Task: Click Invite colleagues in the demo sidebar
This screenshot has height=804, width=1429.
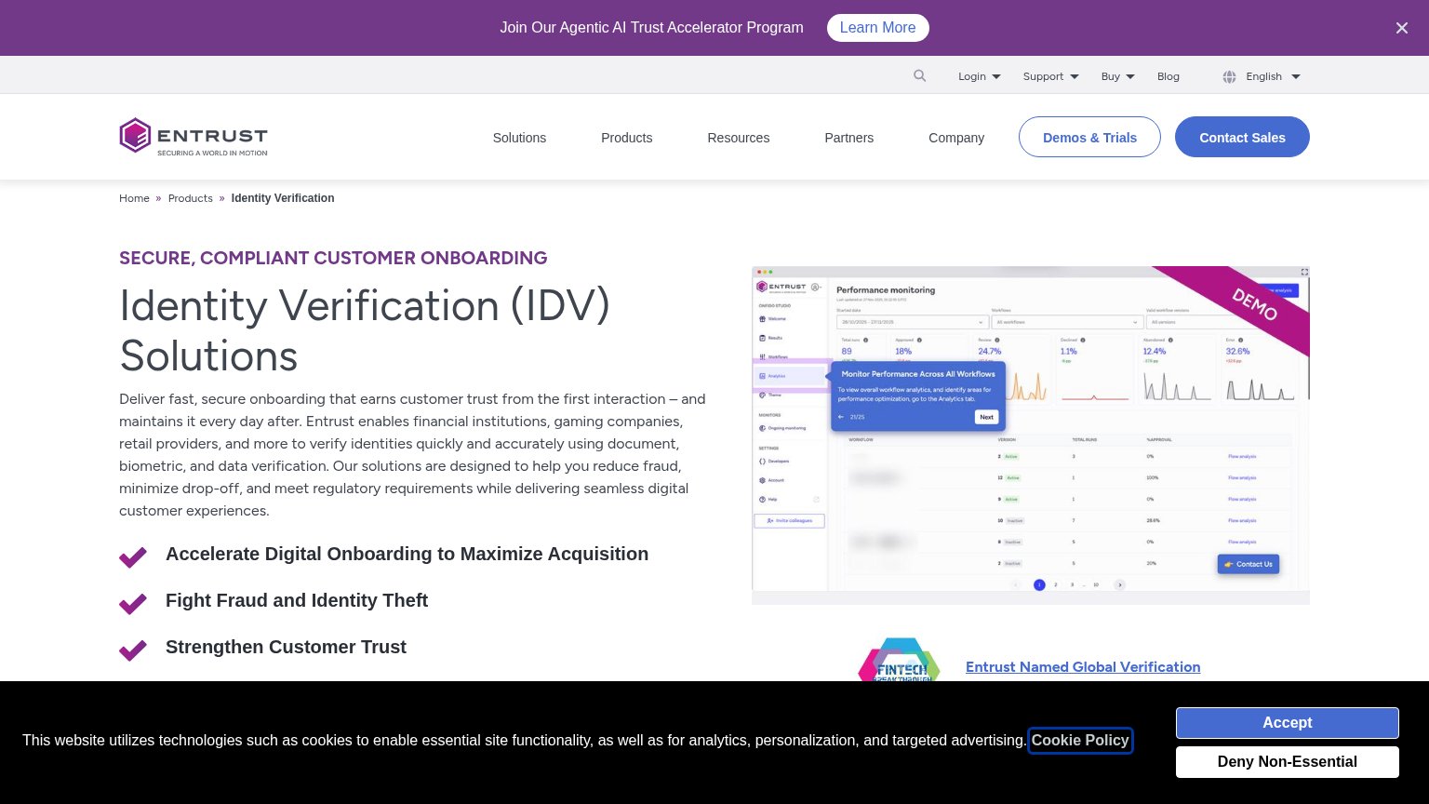Action: [789, 521]
